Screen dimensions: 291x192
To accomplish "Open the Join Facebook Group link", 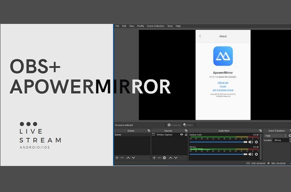I will point(223,90).
